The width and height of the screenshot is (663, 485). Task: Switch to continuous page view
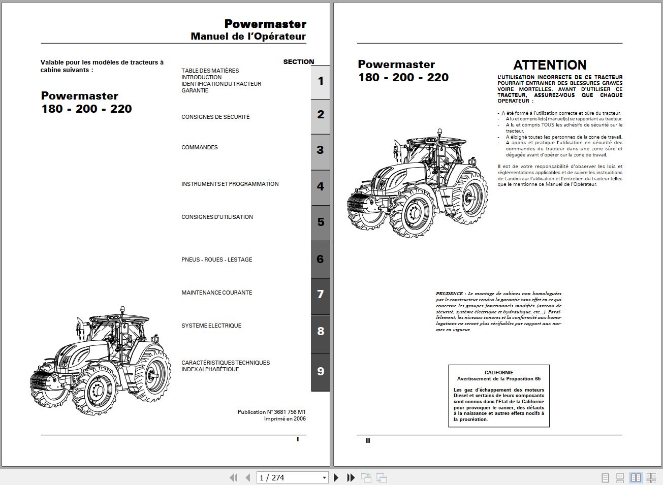620,477
